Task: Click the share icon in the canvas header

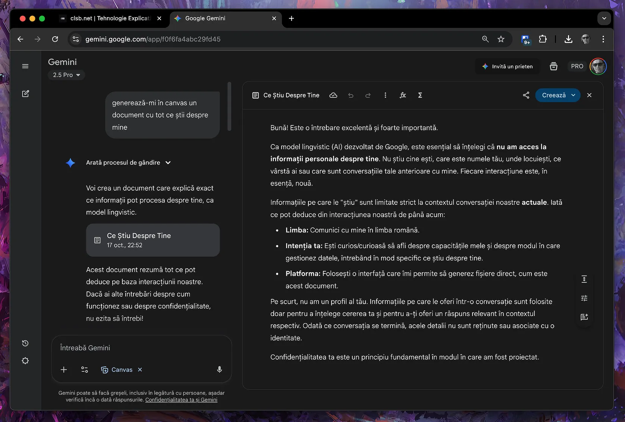Action: click(x=526, y=95)
